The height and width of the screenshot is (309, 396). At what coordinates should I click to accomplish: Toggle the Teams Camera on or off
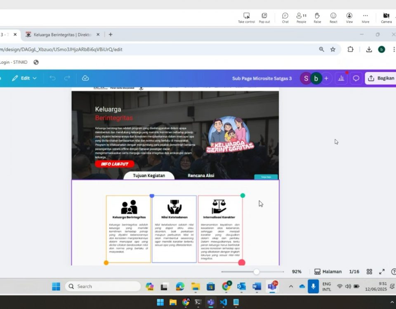(386, 18)
